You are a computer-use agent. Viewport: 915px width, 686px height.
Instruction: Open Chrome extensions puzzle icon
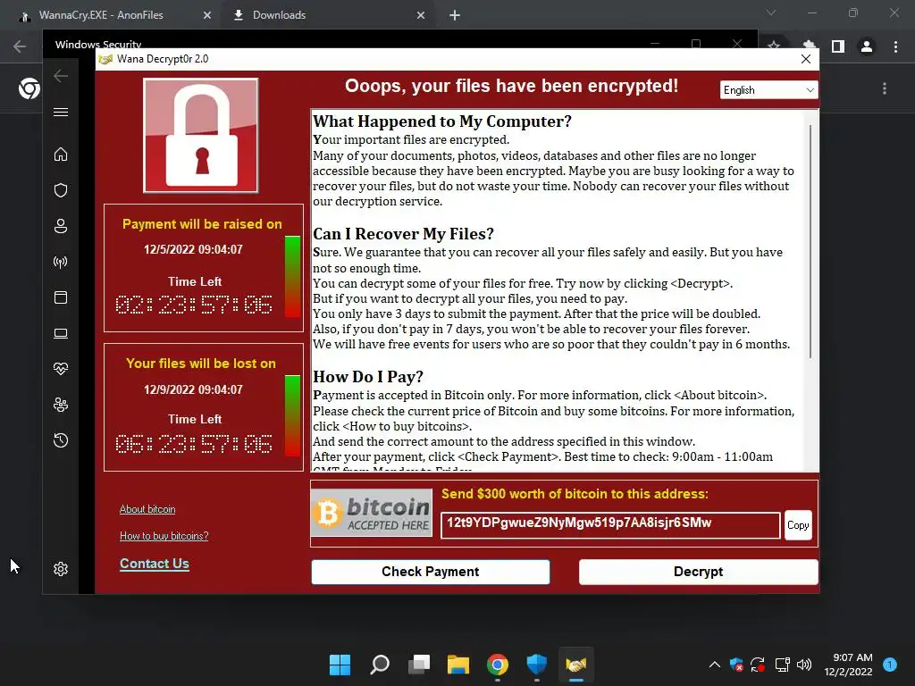(809, 46)
